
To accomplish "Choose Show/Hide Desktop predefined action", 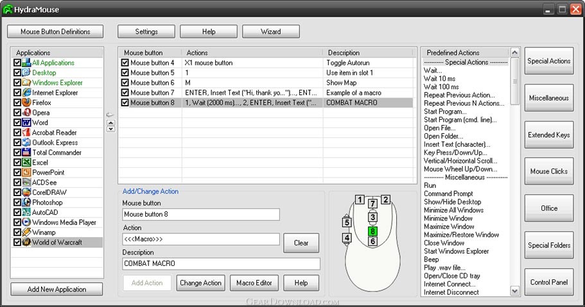I will pos(452,201).
